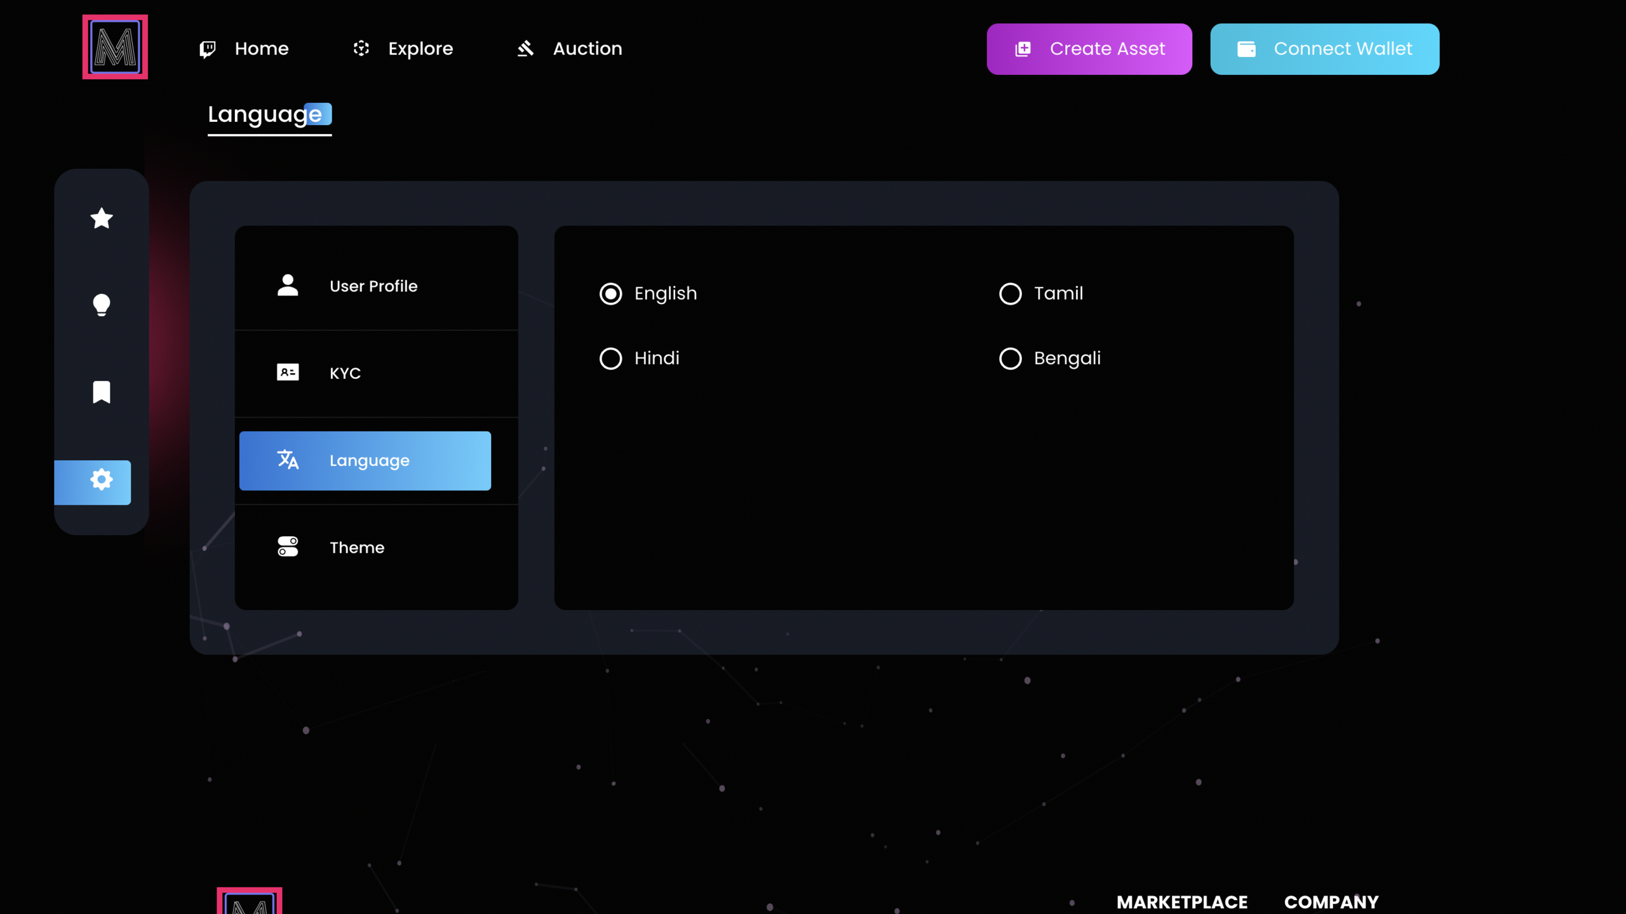Click the Theme toggle switches icon
The height and width of the screenshot is (914, 1626).
288,546
